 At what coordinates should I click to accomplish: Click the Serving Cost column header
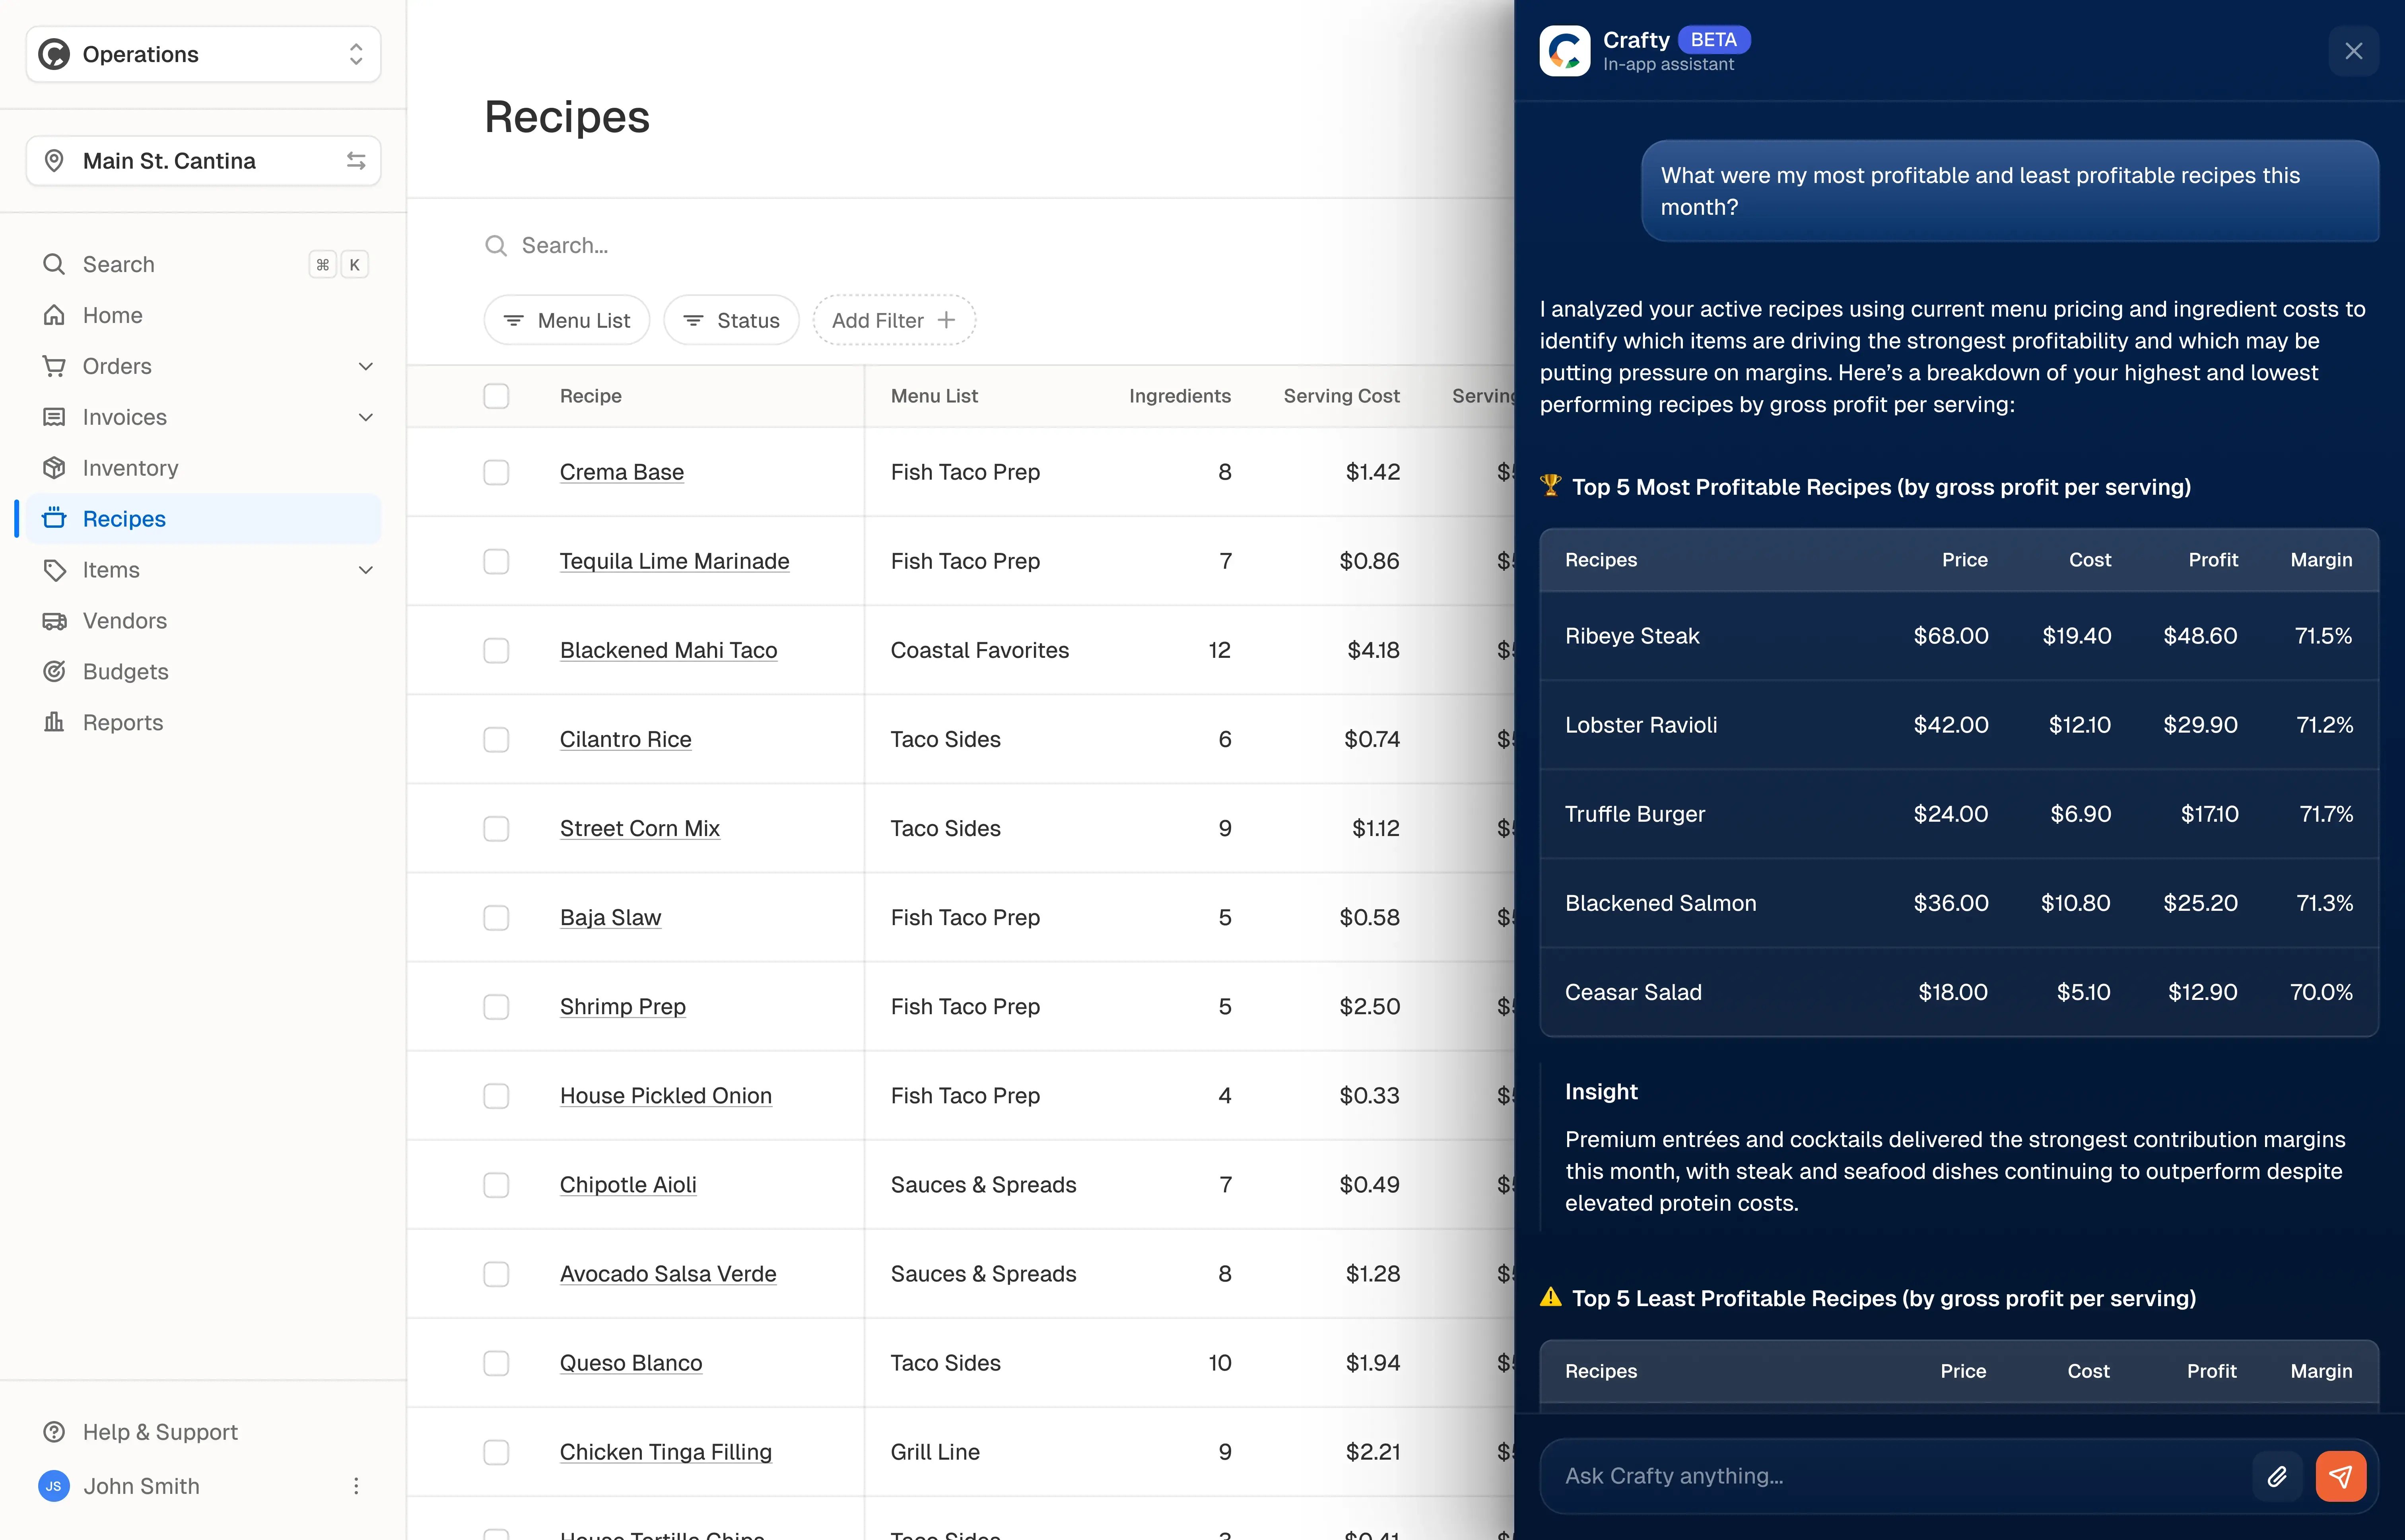[x=1341, y=396]
